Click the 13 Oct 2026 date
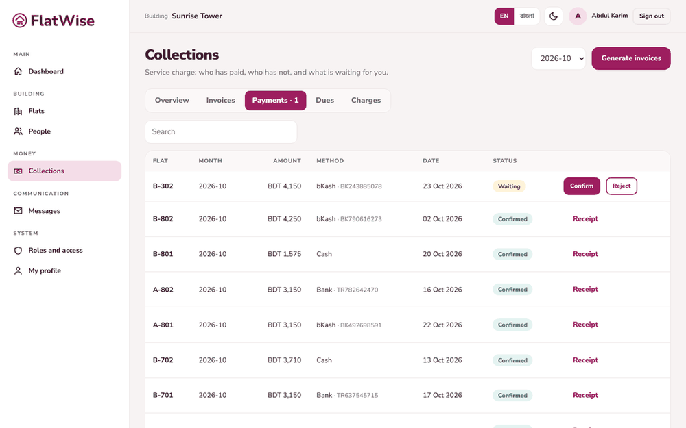686x428 pixels. point(442,360)
